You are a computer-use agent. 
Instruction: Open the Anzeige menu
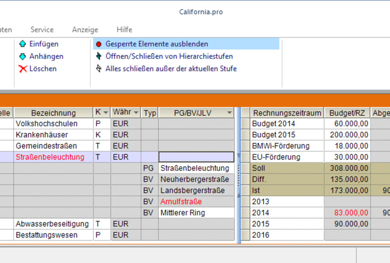(84, 30)
